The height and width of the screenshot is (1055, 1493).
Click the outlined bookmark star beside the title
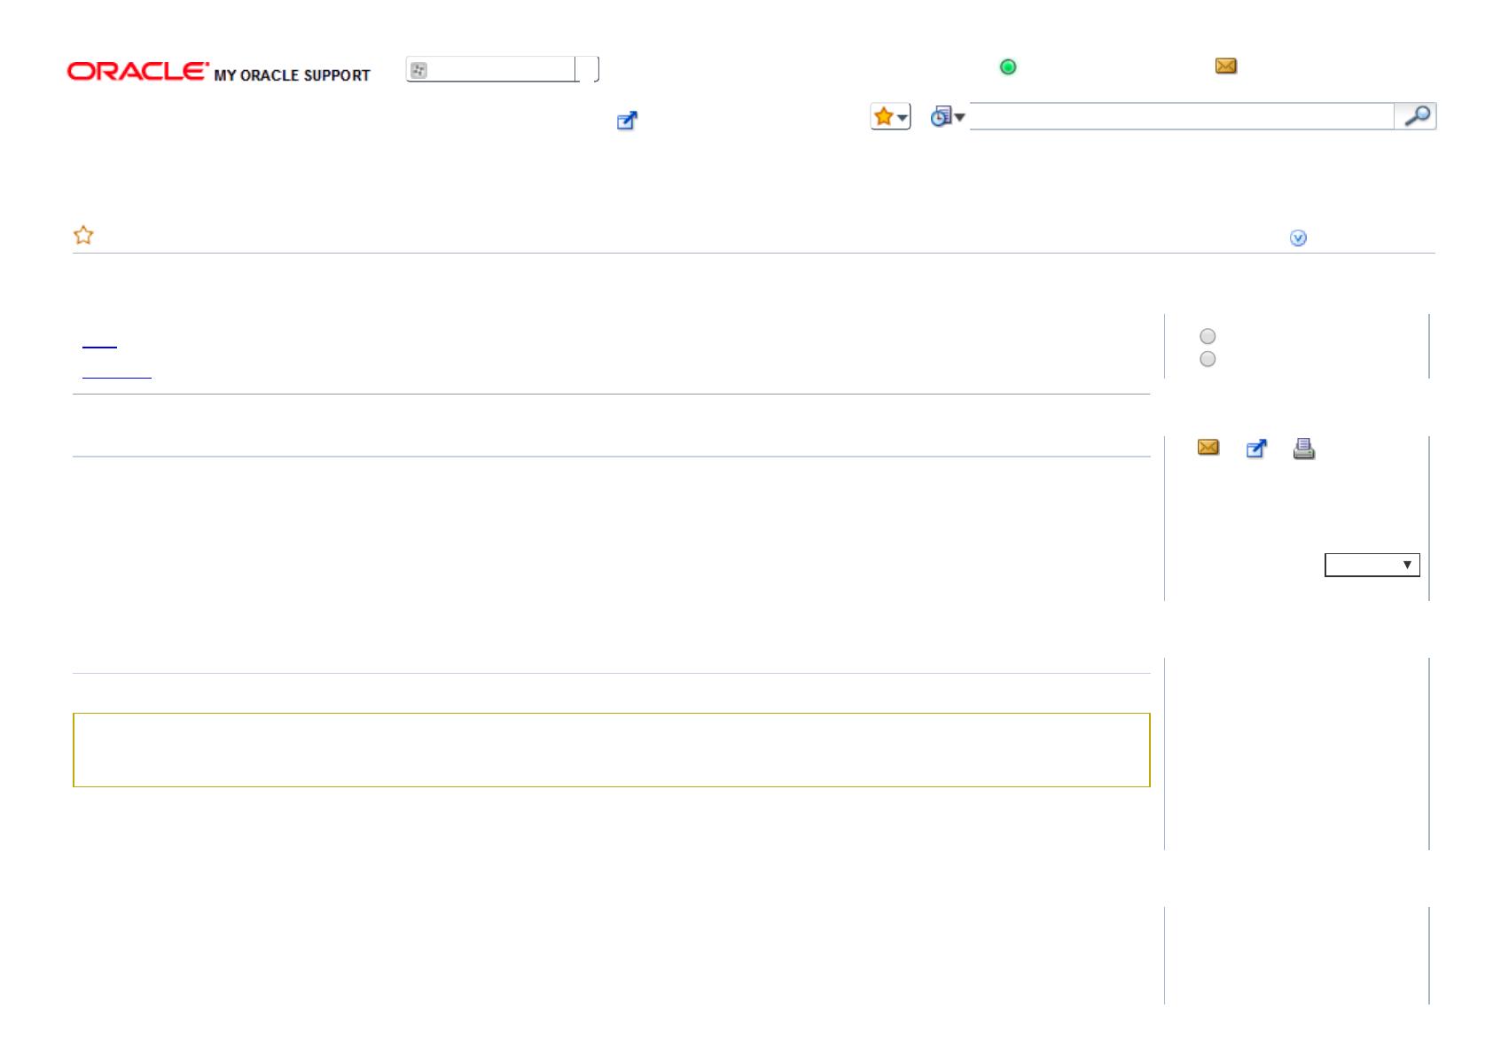[x=83, y=235]
